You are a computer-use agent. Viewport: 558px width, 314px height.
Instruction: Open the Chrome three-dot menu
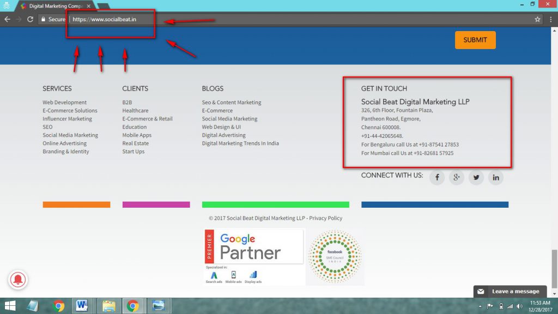pyautogui.click(x=550, y=19)
